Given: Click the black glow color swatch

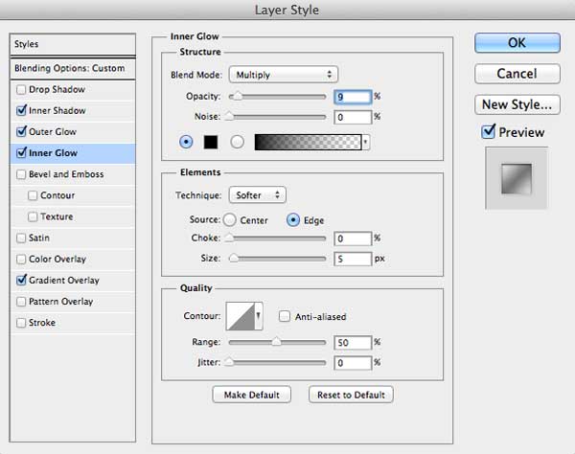Looking at the screenshot, I should click(x=211, y=142).
